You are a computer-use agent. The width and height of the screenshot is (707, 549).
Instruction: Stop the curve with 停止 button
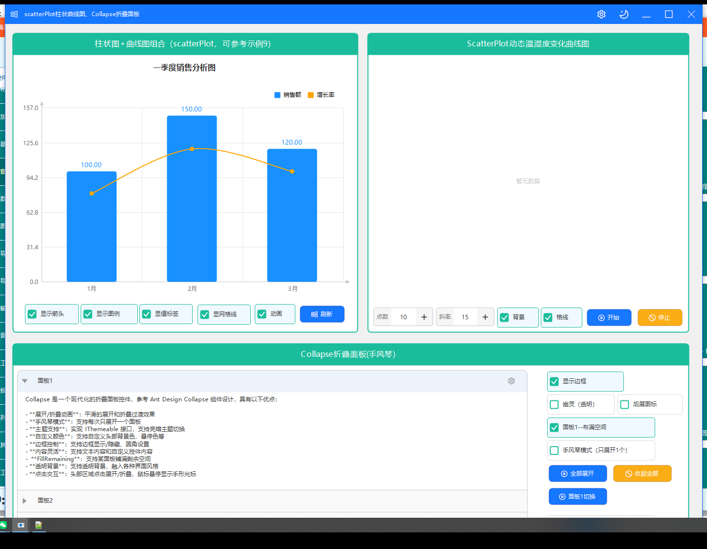coord(660,317)
